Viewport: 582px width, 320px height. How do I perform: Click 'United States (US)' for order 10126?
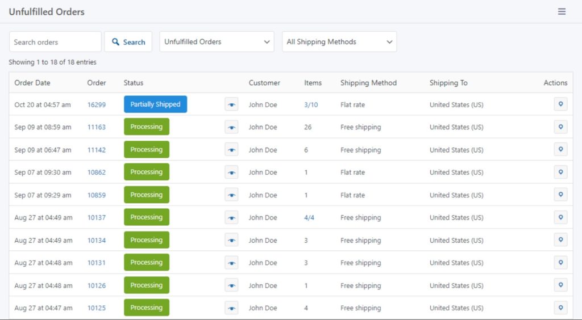(x=456, y=285)
